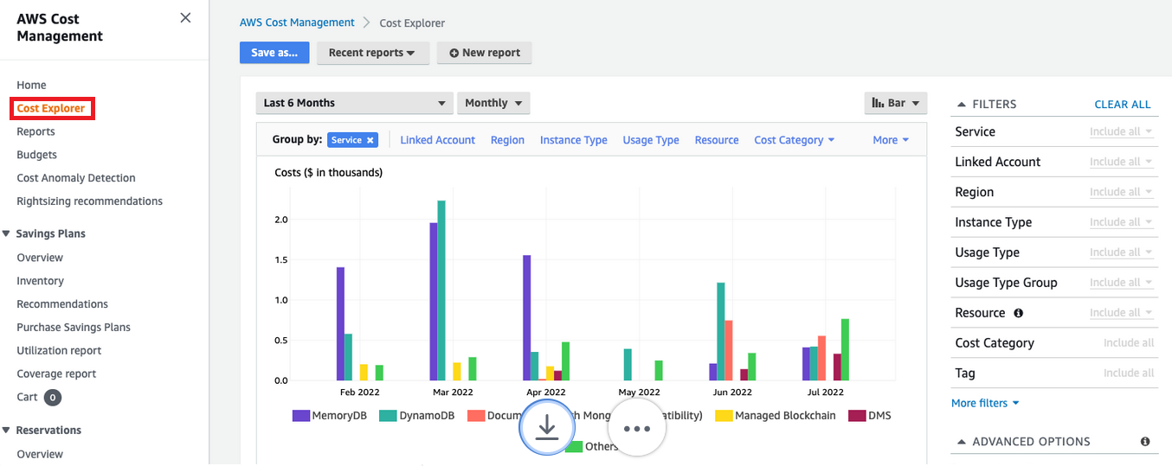1172x466 pixels.
Task: Click the DynamoDB teal legend swatch
Action: [388, 416]
